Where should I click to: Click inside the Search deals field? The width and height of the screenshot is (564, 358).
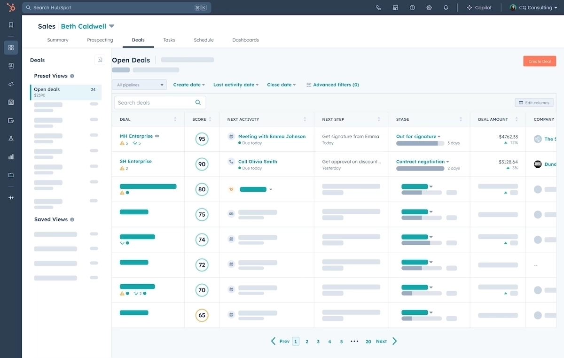tap(155, 102)
